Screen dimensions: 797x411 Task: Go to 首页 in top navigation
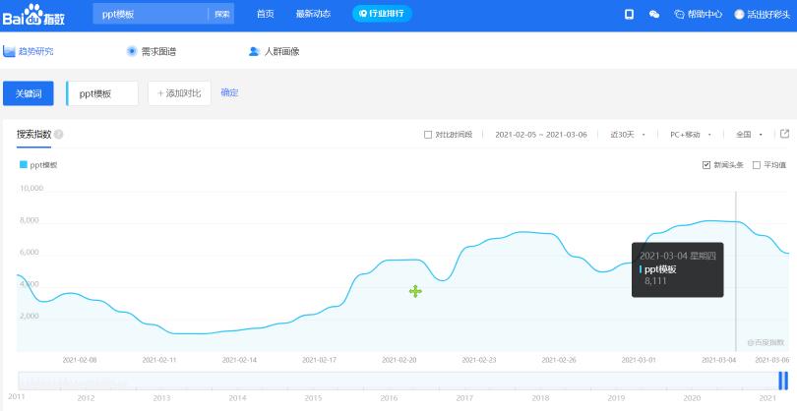pos(266,14)
